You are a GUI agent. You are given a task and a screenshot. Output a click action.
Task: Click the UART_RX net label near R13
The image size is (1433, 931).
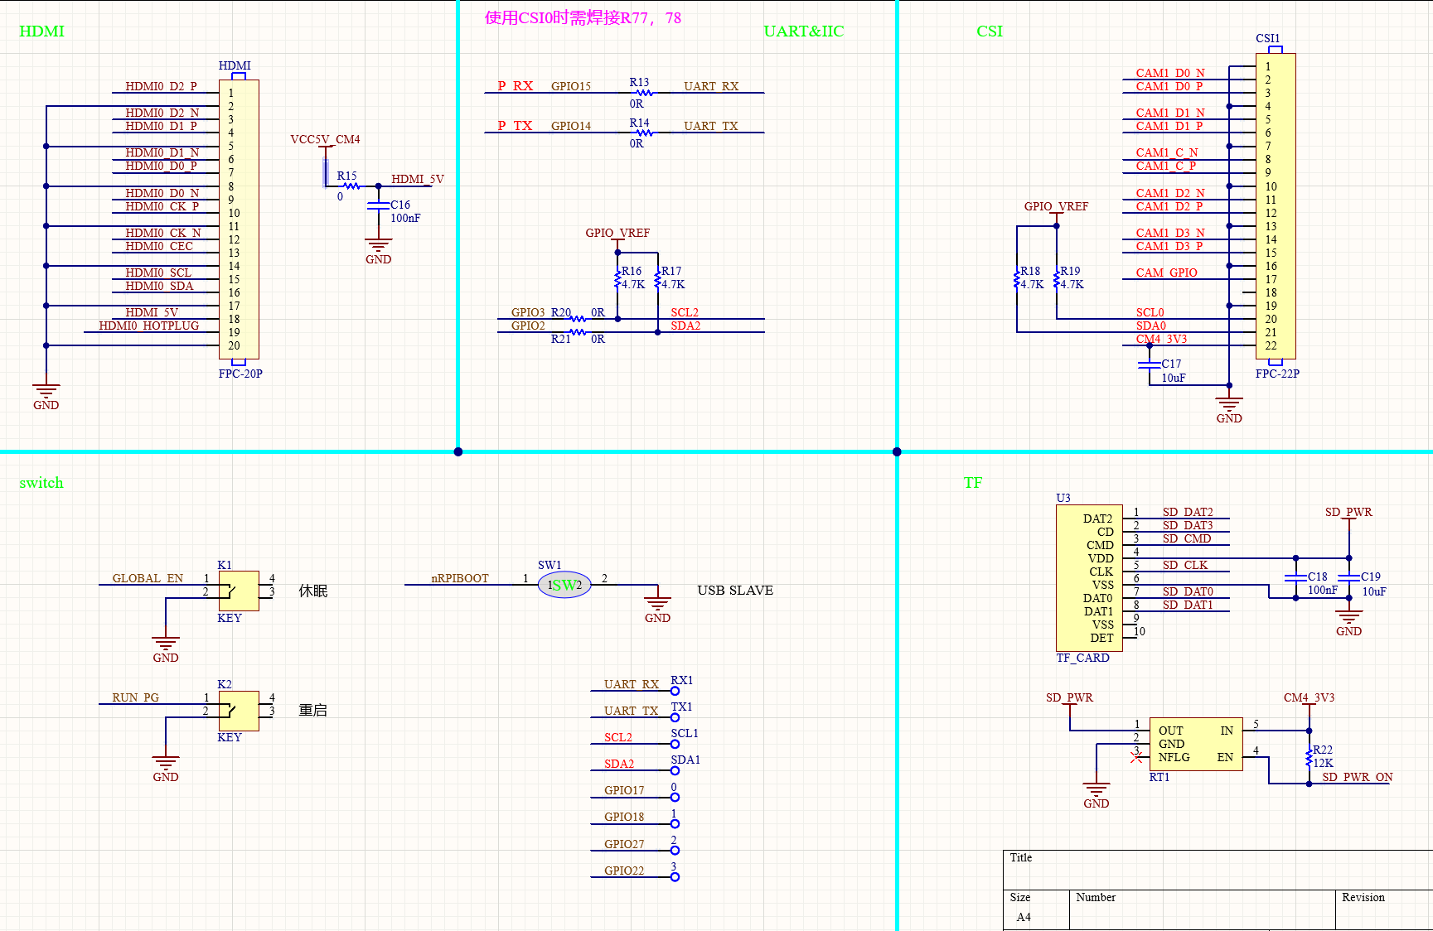[710, 86]
